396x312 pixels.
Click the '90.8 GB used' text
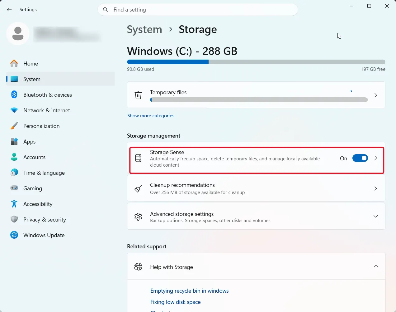click(x=140, y=69)
